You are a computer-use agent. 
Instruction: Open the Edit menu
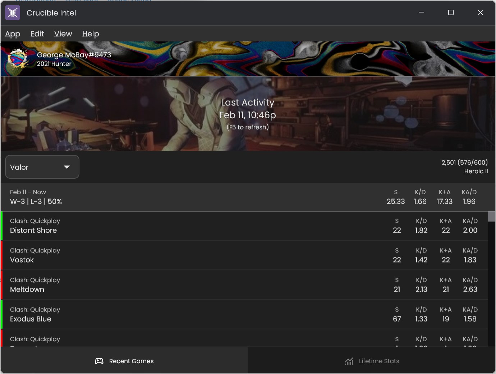37,34
